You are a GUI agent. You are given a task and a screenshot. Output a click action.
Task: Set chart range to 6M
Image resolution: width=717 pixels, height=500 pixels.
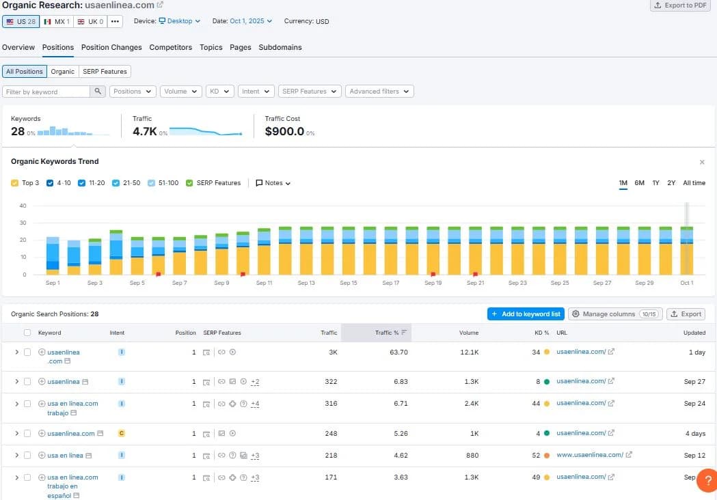click(639, 183)
